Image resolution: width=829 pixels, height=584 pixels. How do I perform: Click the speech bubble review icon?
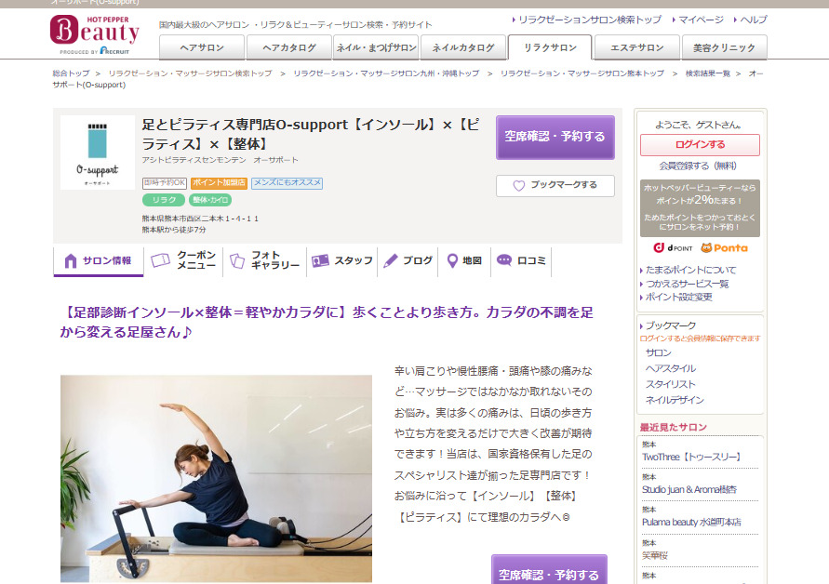(x=504, y=260)
